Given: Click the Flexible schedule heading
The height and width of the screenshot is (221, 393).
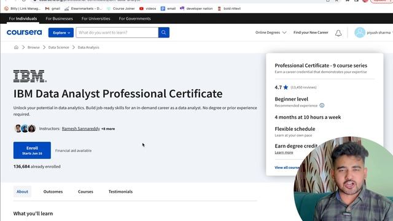Looking at the screenshot, I should (x=295, y=129).
